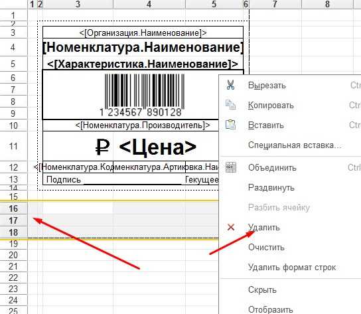Image resolution: width=361 pixels, height=314 pixels.
Task: Select row header 24
Action: coord(13,300)
